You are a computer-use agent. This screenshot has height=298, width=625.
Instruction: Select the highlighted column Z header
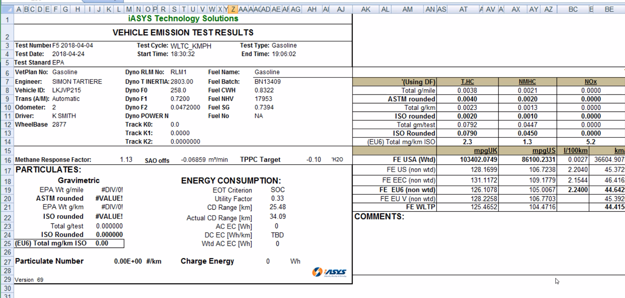[x=233, y=9]
